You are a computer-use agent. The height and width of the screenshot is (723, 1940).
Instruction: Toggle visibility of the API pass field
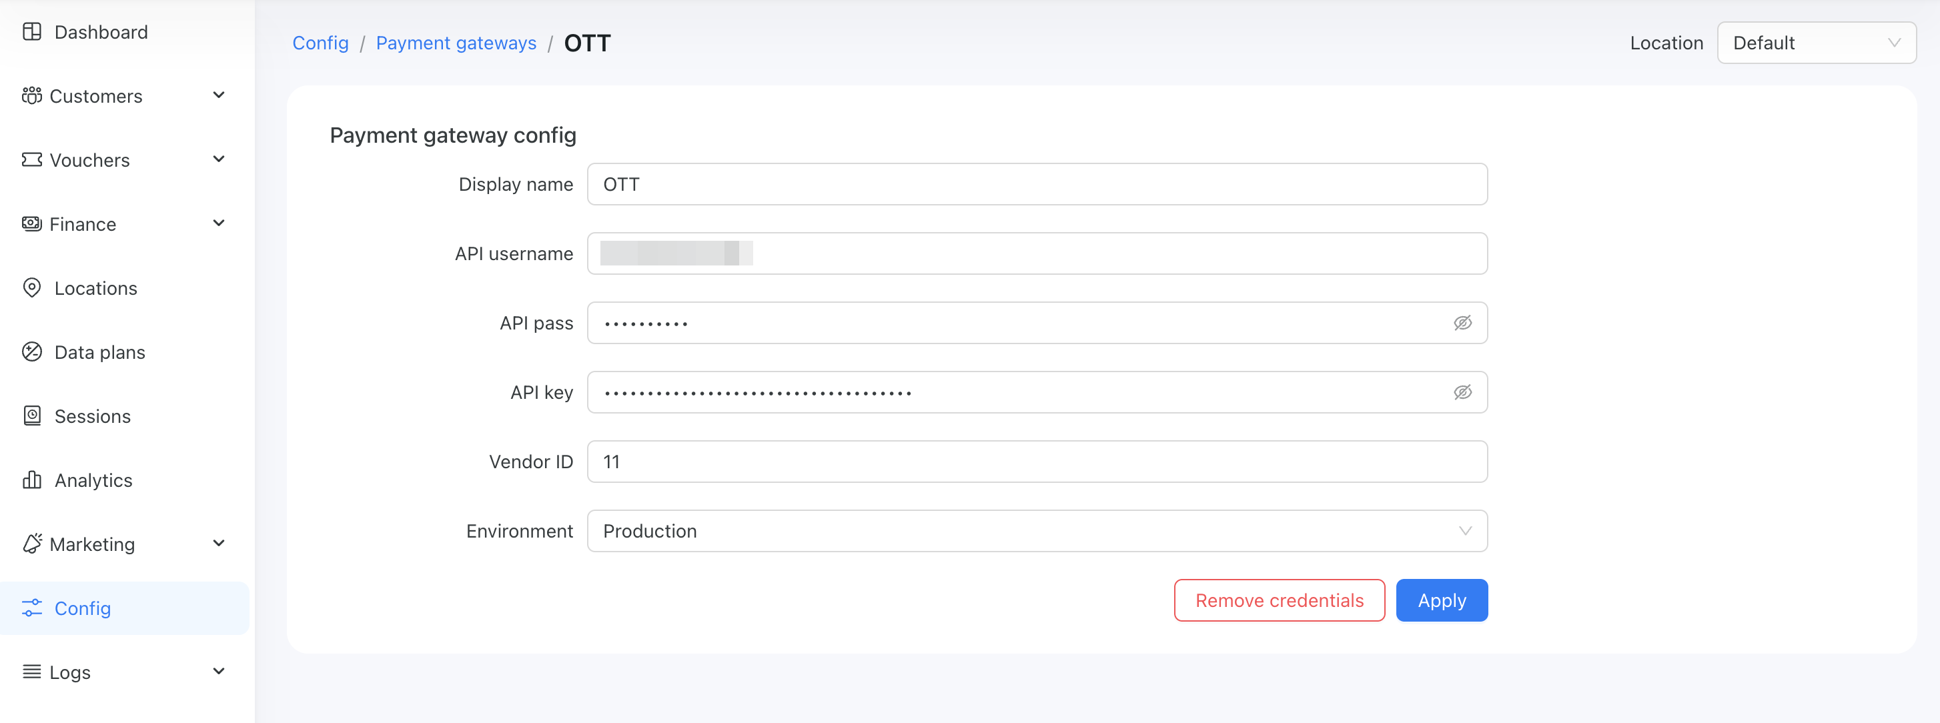coord(1462,322)
